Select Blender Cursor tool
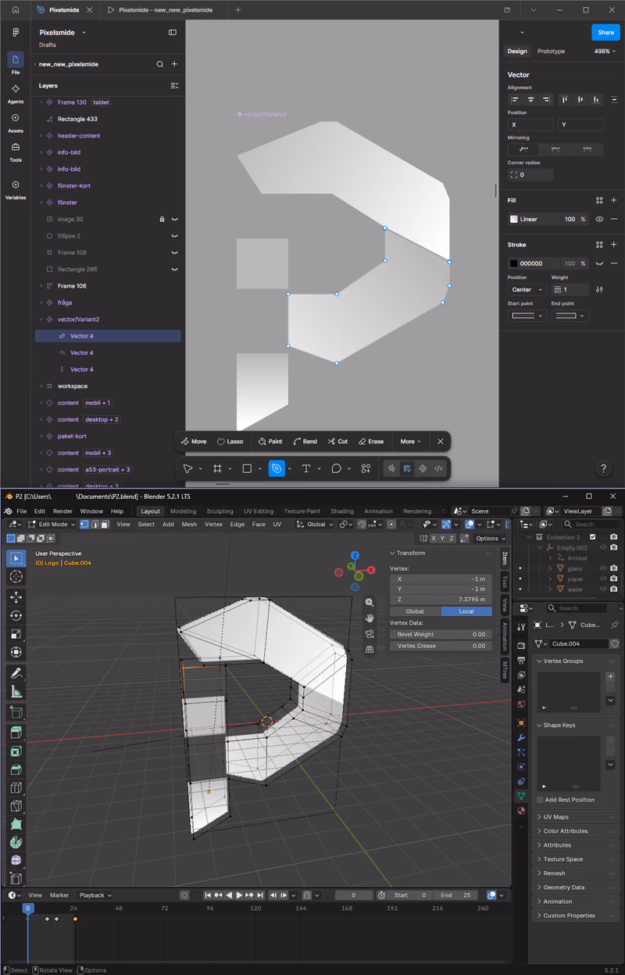Screen dimensions: 625x975 [x=16, y=576]
